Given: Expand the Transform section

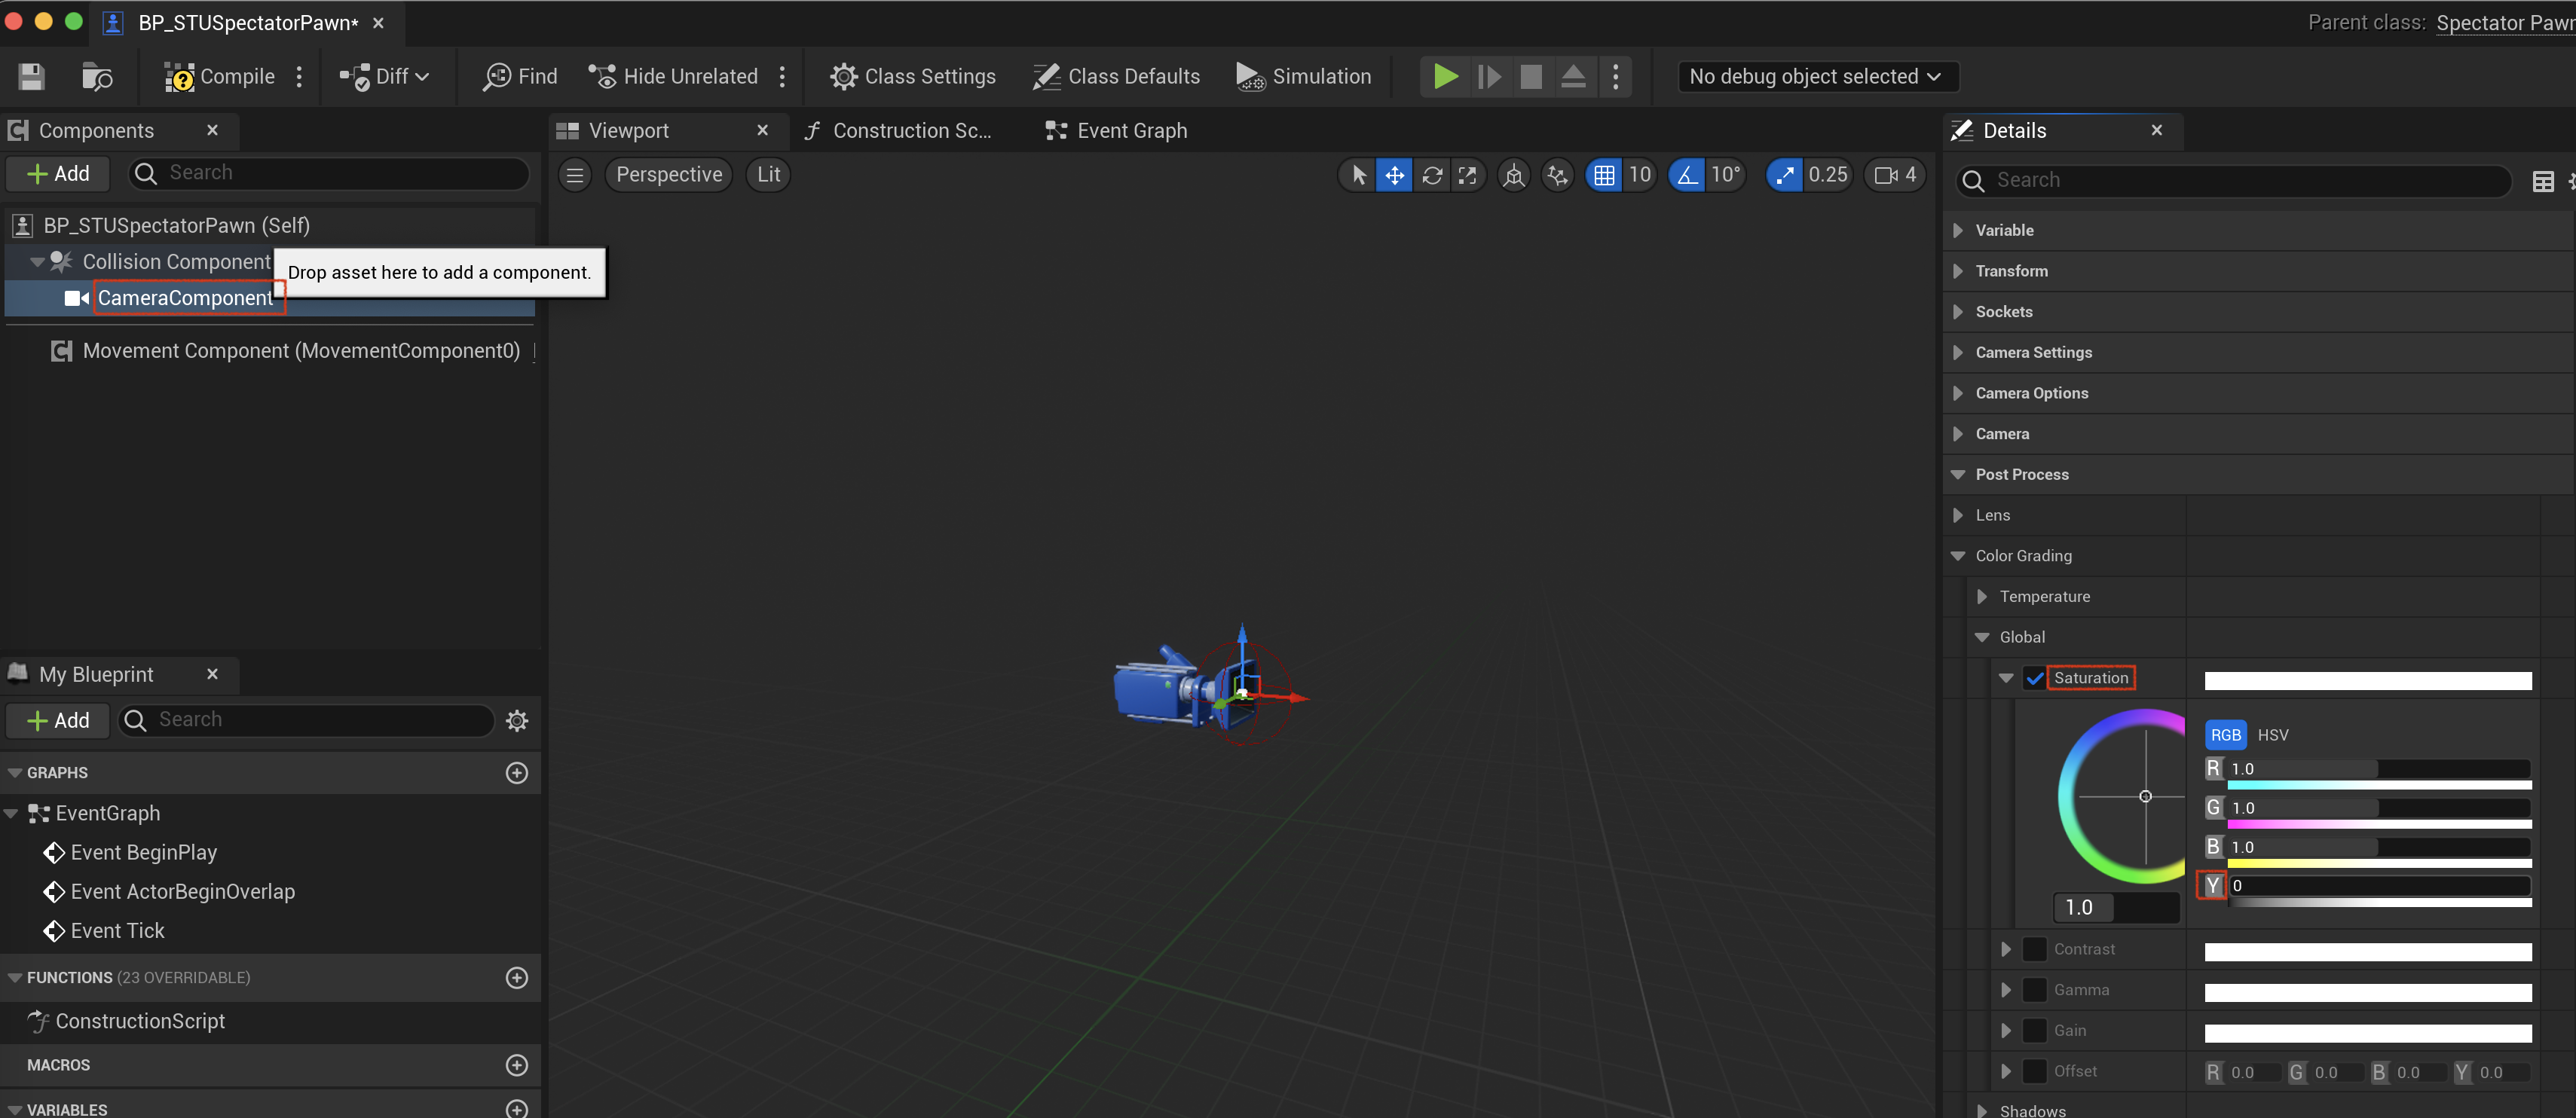Looking at the screenshot, I should tap(1958, 271).
